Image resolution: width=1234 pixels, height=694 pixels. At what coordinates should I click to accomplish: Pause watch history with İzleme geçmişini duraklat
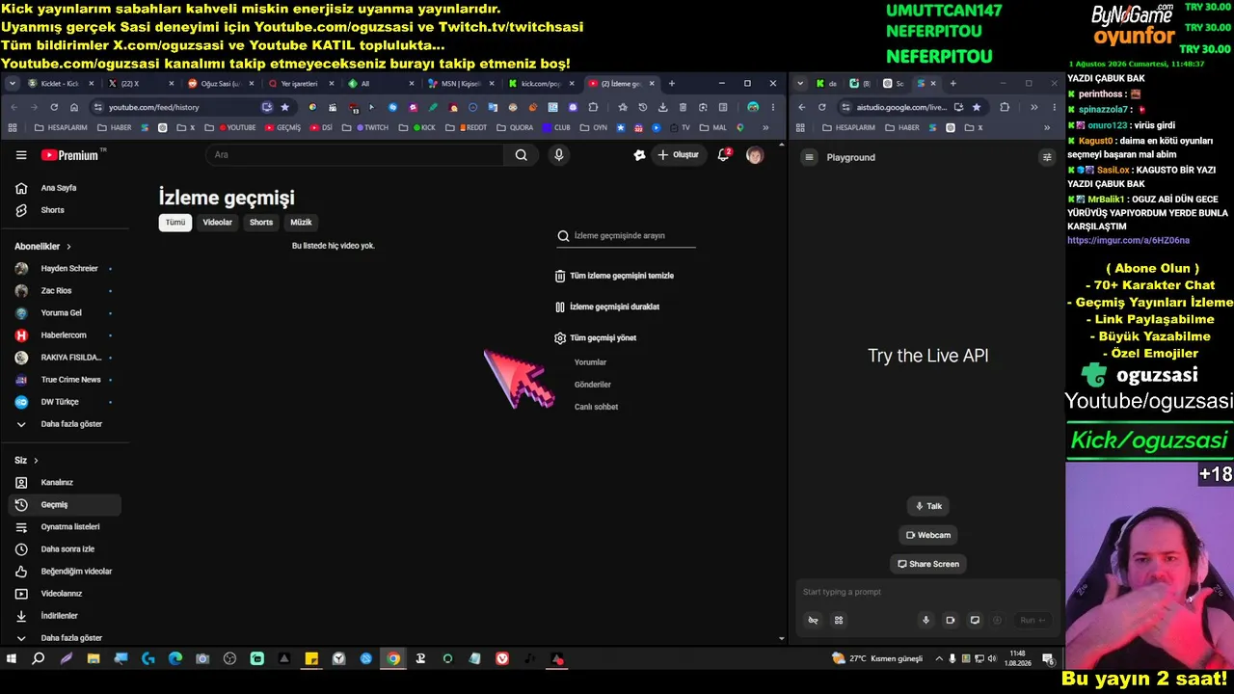click(x=607, y=307)
